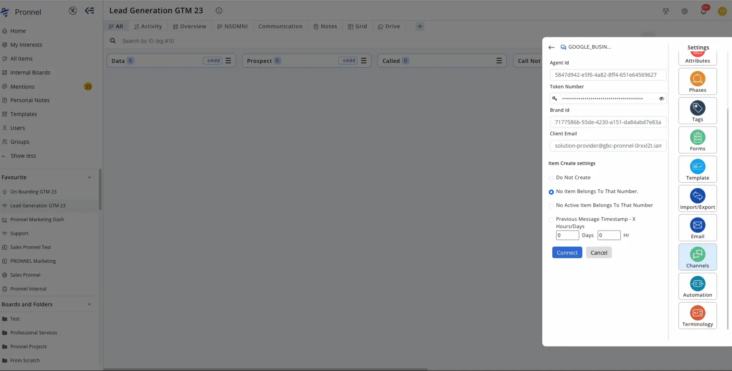
Task: Open the Phases settings tile
Action: (697, 81)
